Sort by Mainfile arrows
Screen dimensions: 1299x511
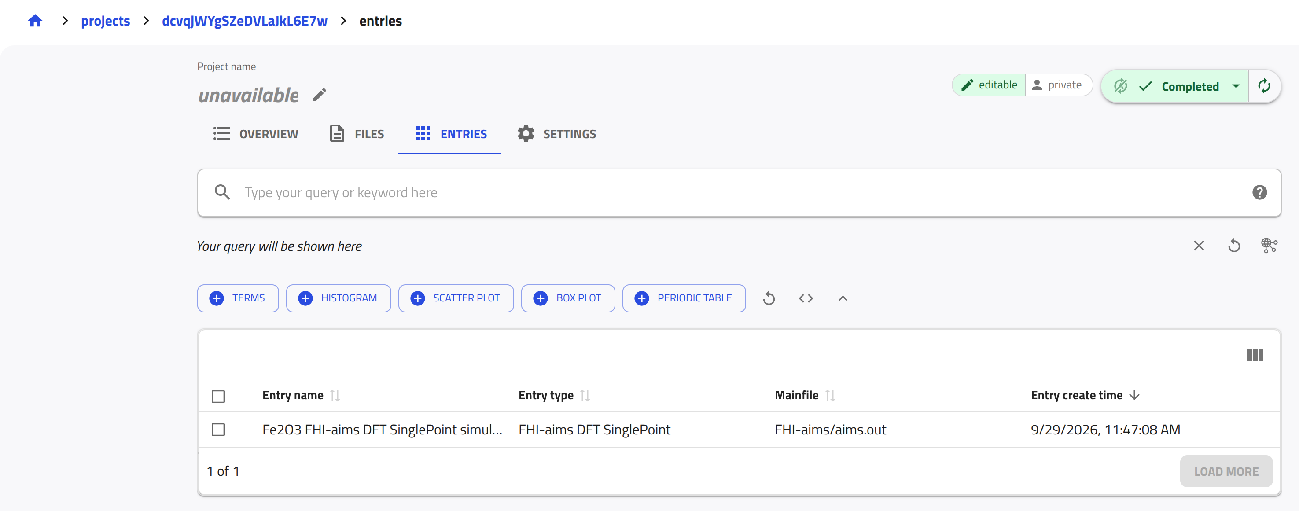point(830,396)
